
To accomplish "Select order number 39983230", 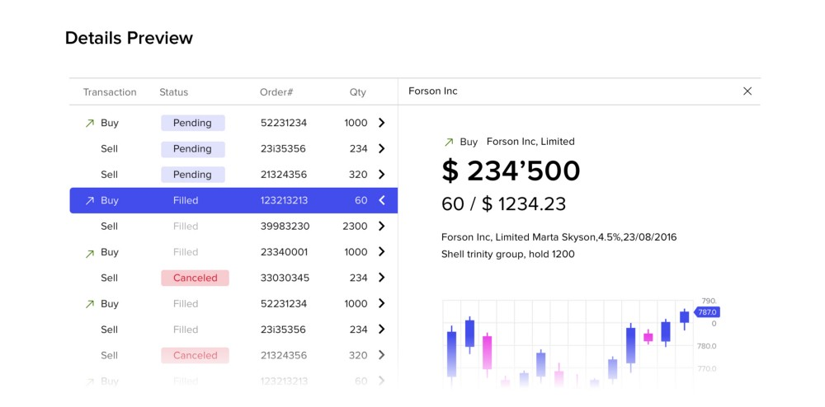I will coord(285,227).
